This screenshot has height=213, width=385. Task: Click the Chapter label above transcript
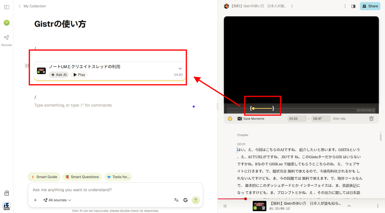[x=243, y=135]
